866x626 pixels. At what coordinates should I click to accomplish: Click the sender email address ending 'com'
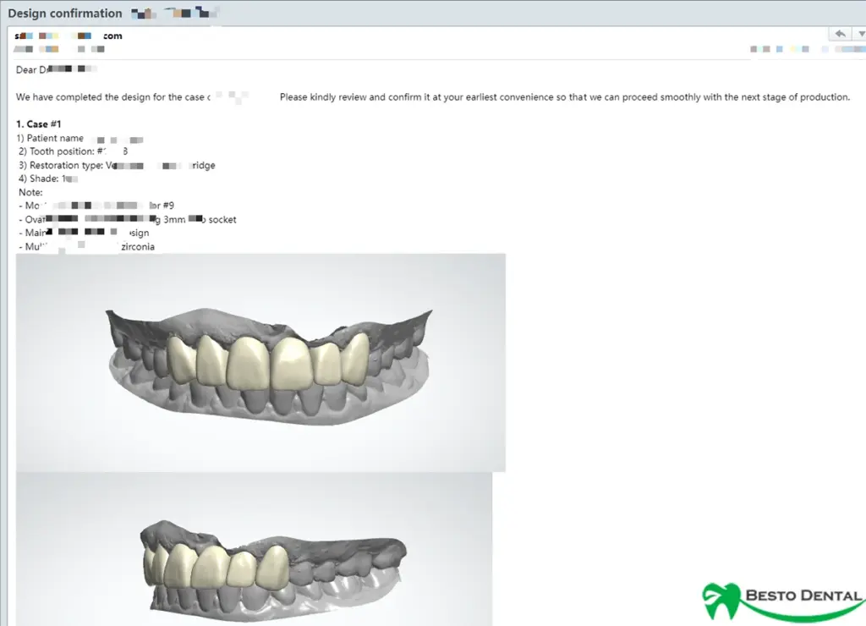tap(69, 36)
